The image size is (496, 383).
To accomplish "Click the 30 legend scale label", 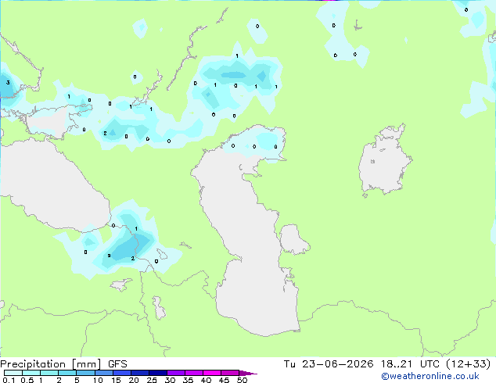I will click(x=170, y=380).
